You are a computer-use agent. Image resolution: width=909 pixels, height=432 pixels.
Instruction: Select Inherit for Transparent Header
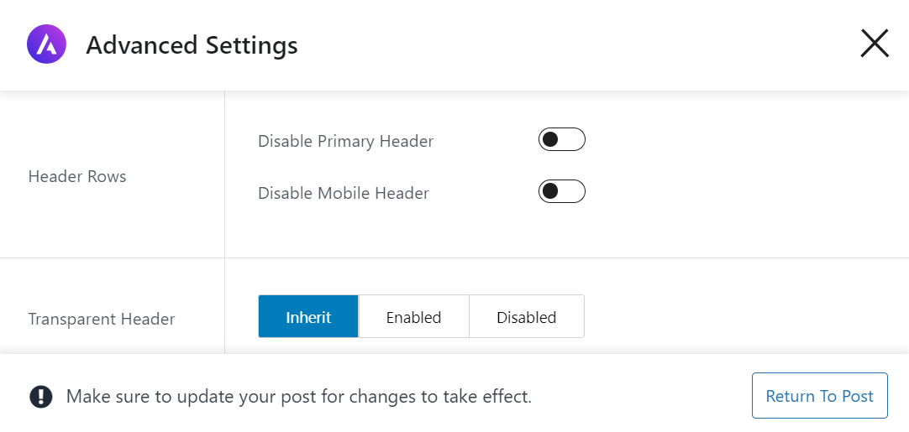pos(308,317)
